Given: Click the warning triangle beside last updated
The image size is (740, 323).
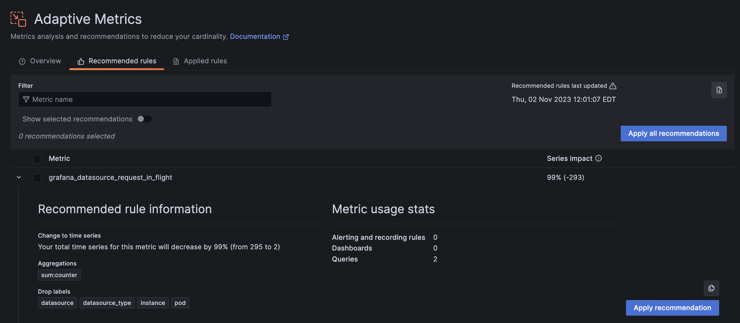Looking at the screenshot, I should [613, 86].
